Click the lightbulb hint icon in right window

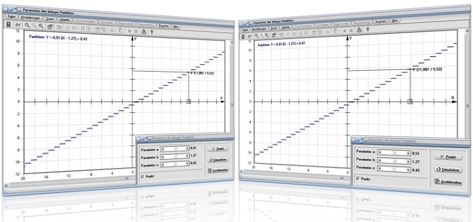pyautogui.click(x=368, y=30)
